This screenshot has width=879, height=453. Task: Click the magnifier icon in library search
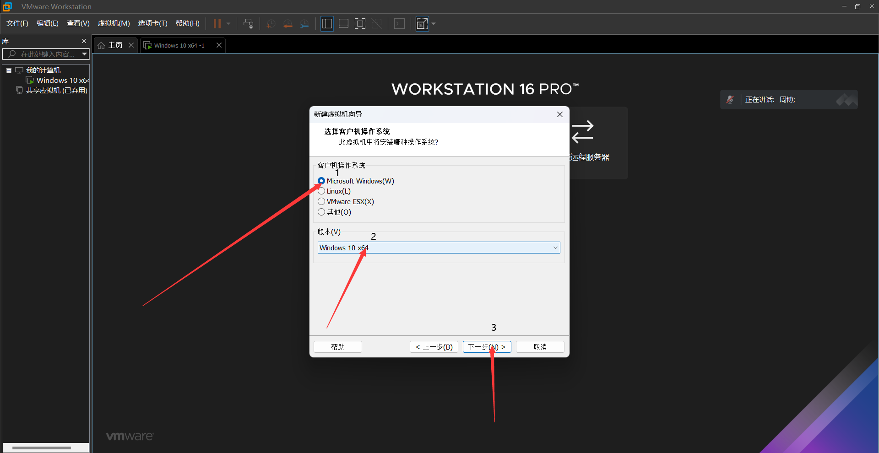point(12,54)
